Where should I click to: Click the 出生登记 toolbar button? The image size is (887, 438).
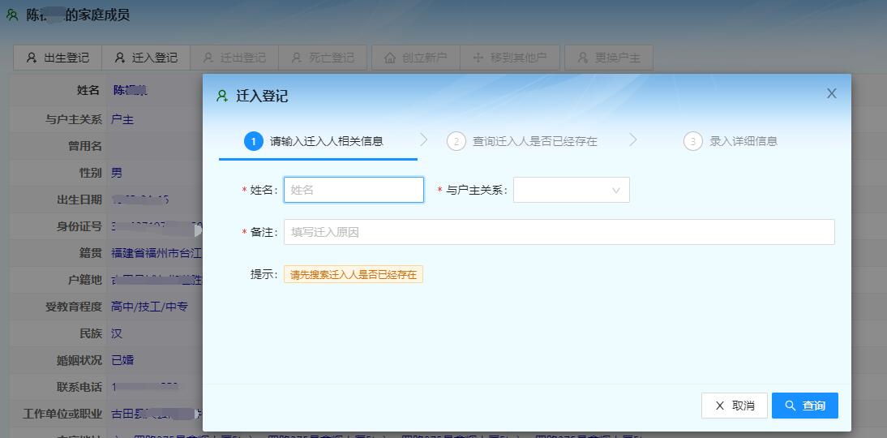point(58,58)
